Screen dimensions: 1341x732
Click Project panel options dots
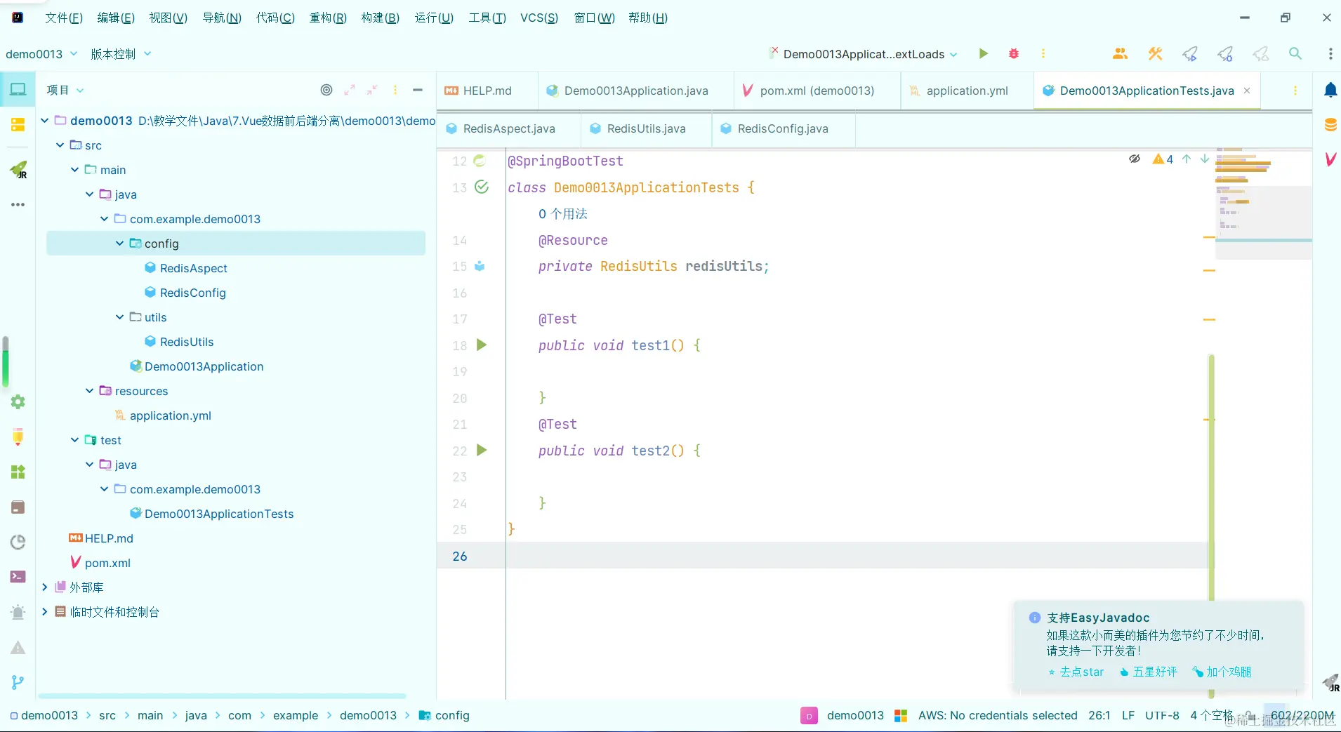pos(395,90)
